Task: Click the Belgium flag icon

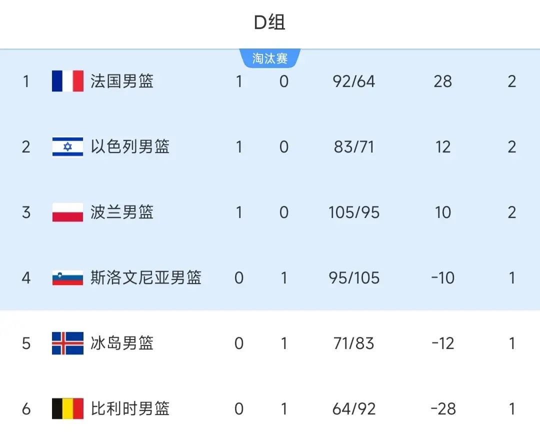Action: pos(67,409)
